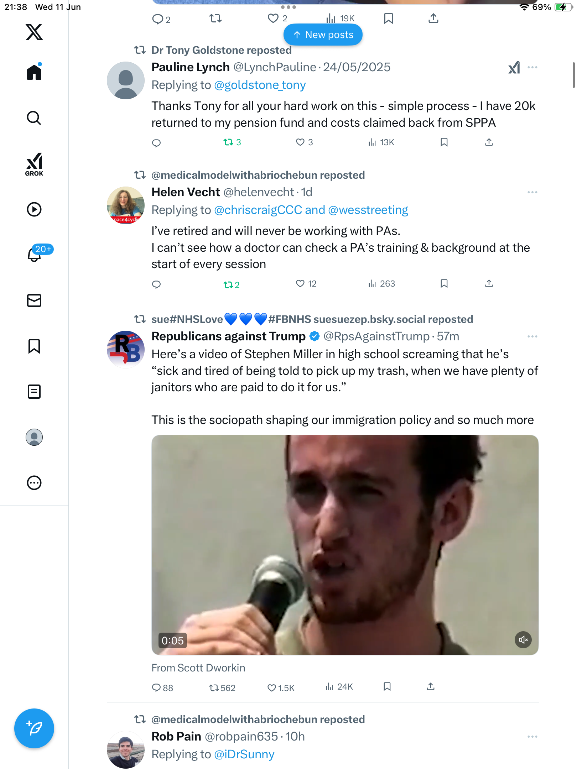The width and height of the screenshot is (577, 769).
Task: Open the Lists icon in sidebar
Action: click(x=34, y=392)
